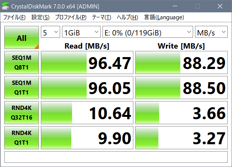
Task: Open the テーマ(T) menu
Action: point(101,17)
